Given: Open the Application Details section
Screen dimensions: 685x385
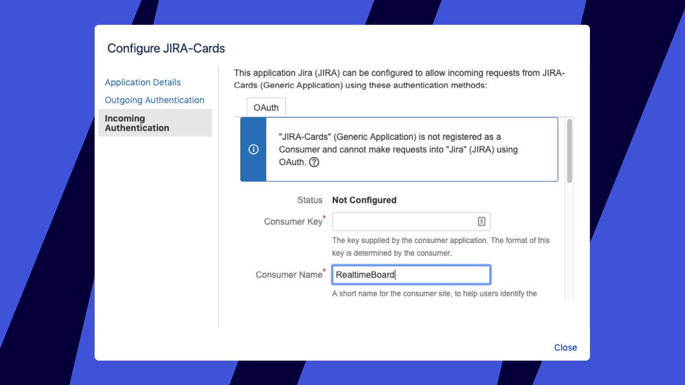Looking at the screenshot, I should (x=143, y=83).
